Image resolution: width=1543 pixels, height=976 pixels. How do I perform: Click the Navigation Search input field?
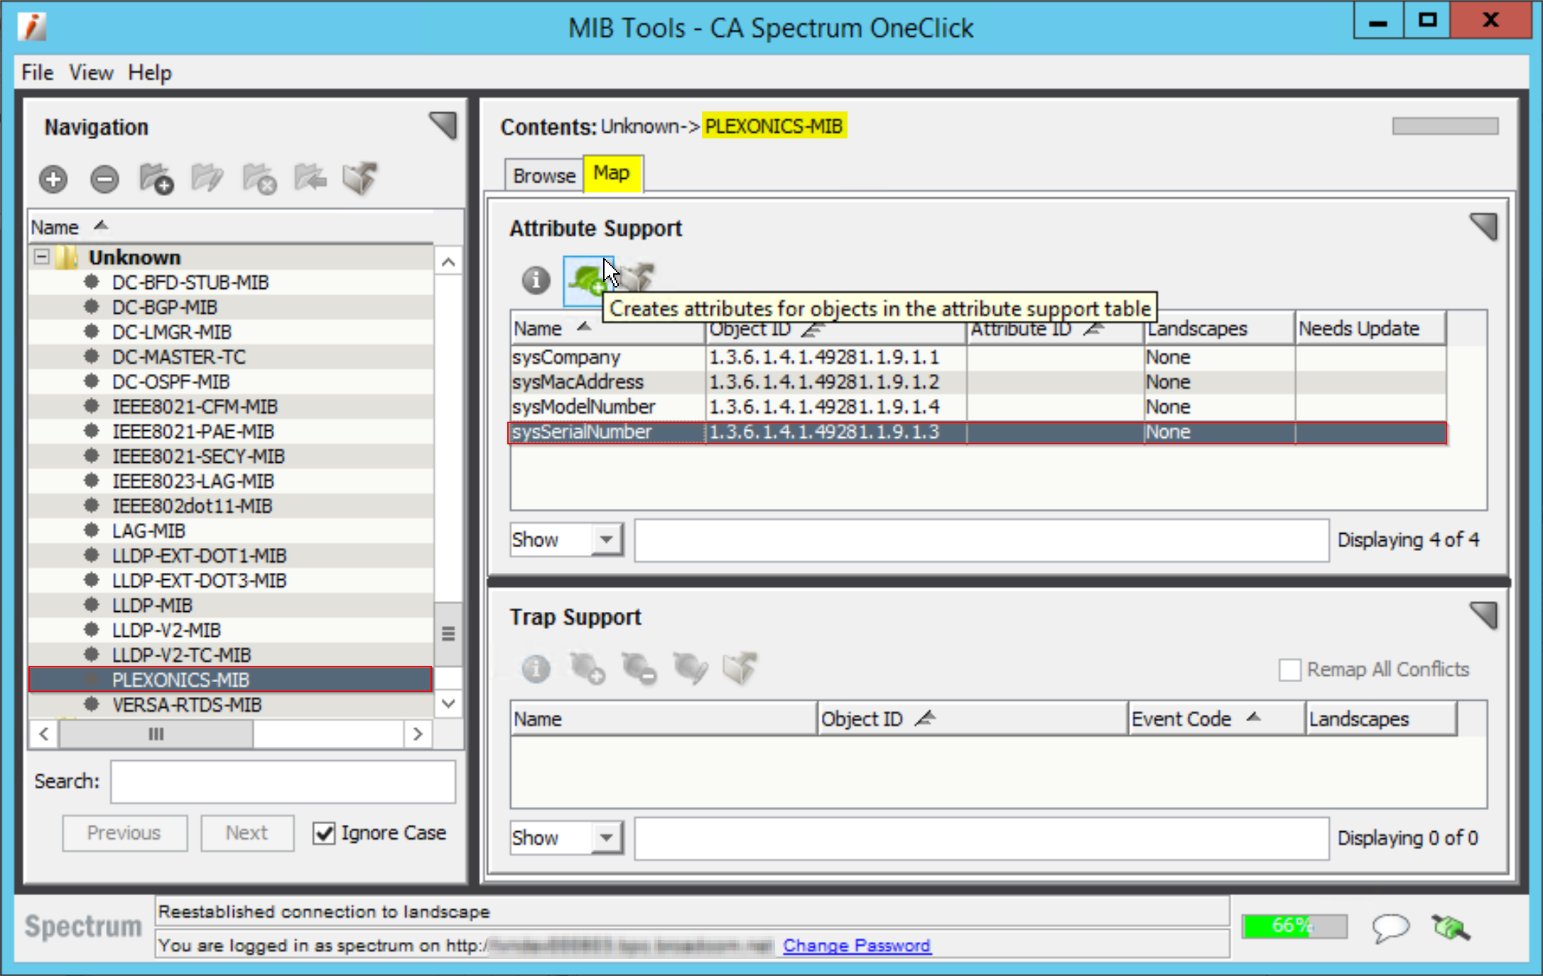point(283,782)
